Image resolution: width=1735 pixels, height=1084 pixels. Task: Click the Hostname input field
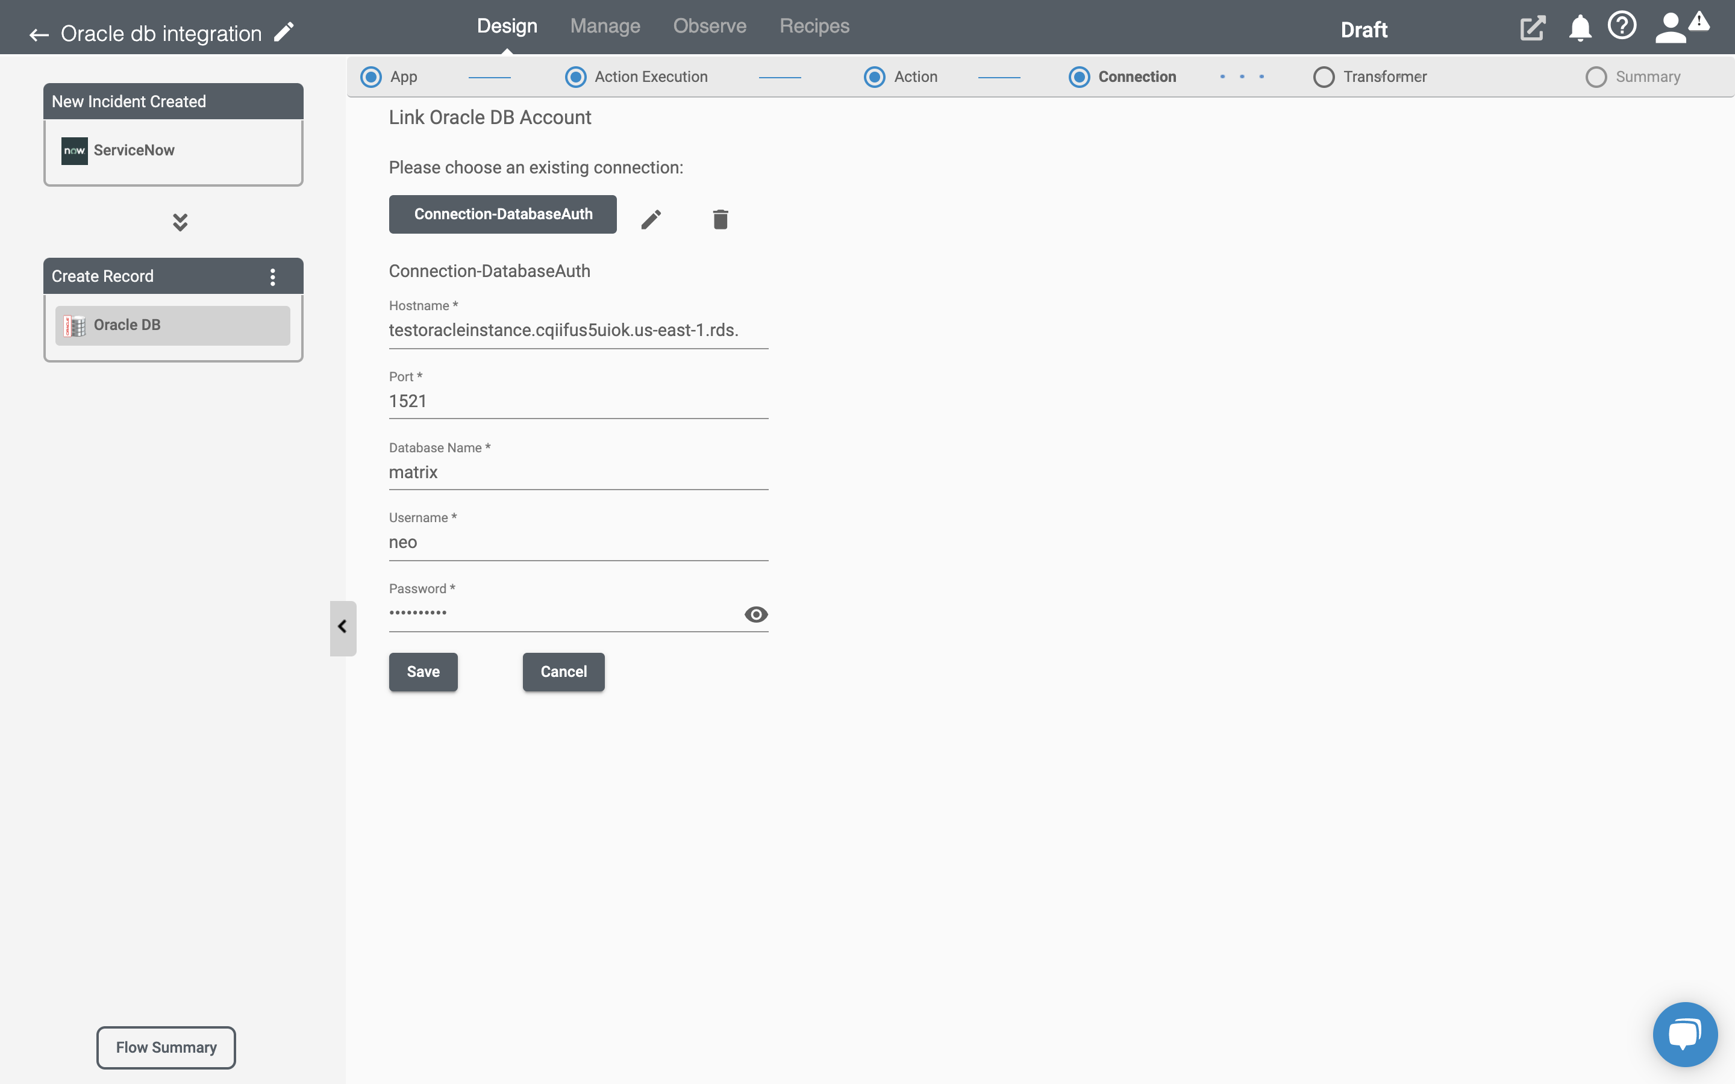click(578, 331)
